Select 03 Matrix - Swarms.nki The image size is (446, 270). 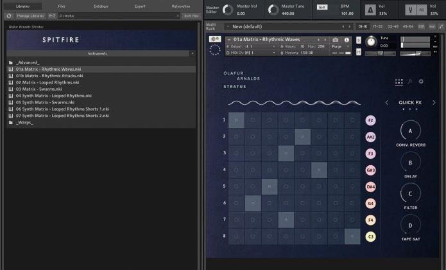[x=101, y=89]
